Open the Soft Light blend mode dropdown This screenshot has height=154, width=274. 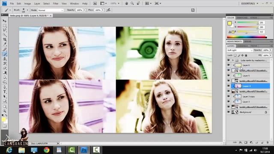click(x=240, y=50)
